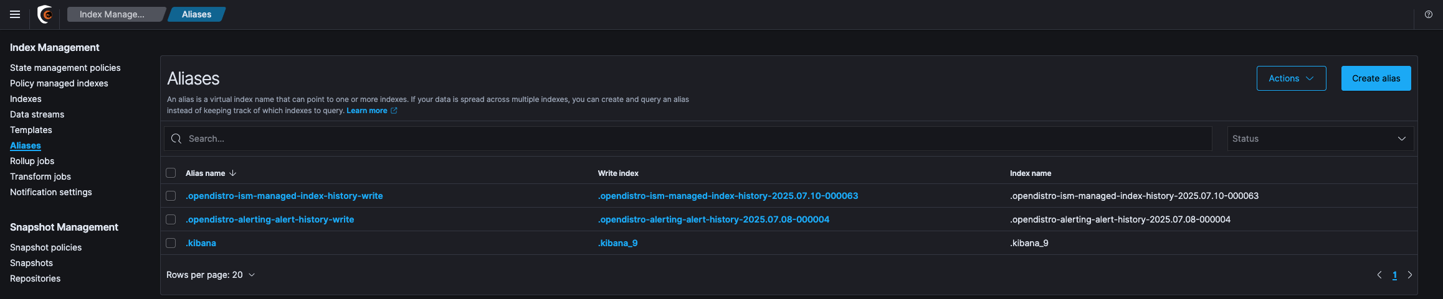Image resolution: width=1443 pixels, height=299 pixels.
Task: Click the Learn more external link icon
Action: 394,111
